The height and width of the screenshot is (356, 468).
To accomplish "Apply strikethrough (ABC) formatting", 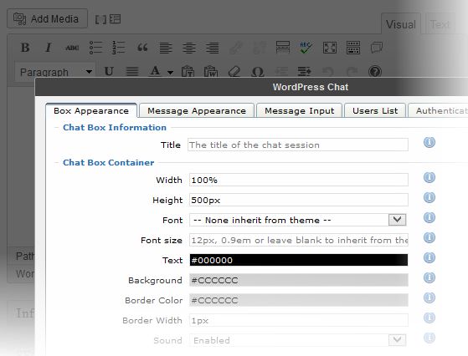I will point(72,48).
